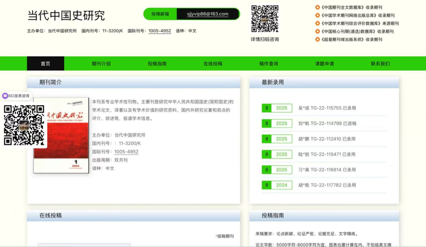The height and width of the screenshot is (247, 426).
Task: Click orange bullet beside 中国期刊全文数据库
Action: coord(317,8)
